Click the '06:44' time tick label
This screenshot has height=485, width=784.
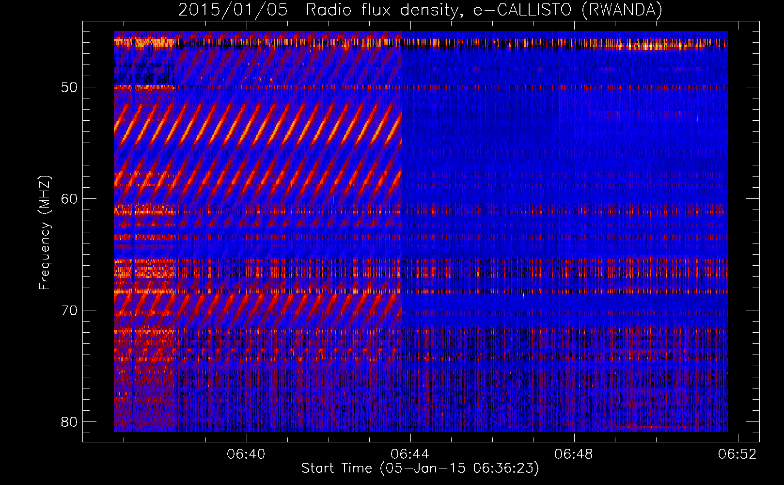(x=410, y=454)
